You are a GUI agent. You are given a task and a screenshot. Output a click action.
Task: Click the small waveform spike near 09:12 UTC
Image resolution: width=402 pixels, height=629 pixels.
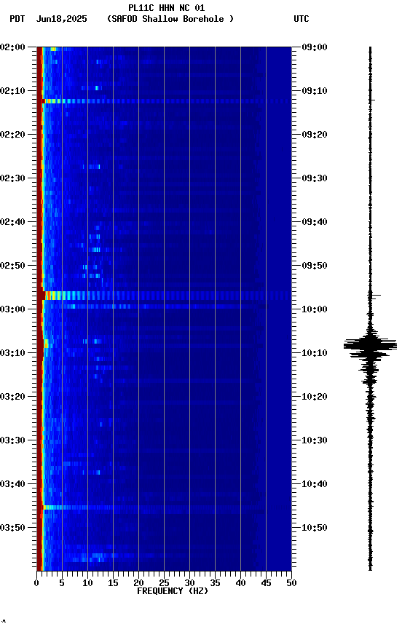(x=372, y=100)
